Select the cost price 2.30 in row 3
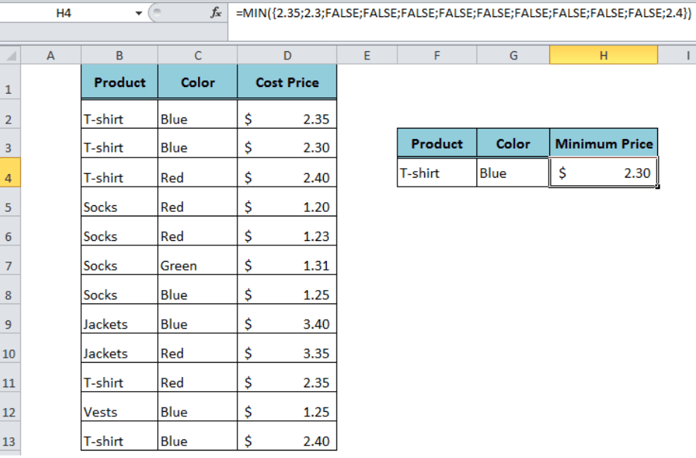 point(287,143)
